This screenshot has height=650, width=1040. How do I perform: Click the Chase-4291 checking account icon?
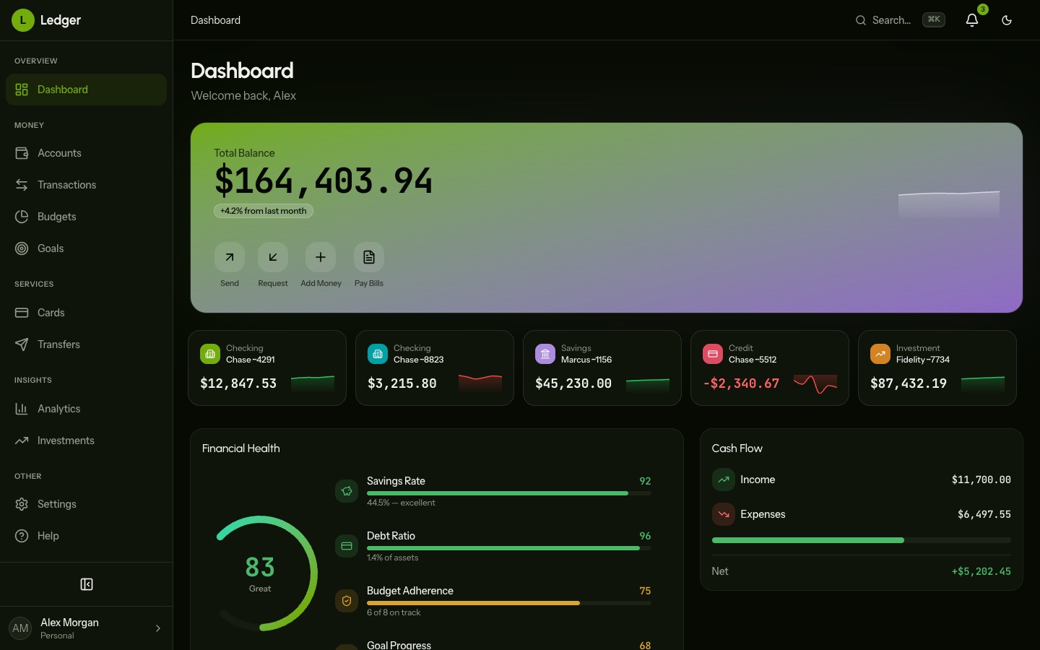coord(210,354)
